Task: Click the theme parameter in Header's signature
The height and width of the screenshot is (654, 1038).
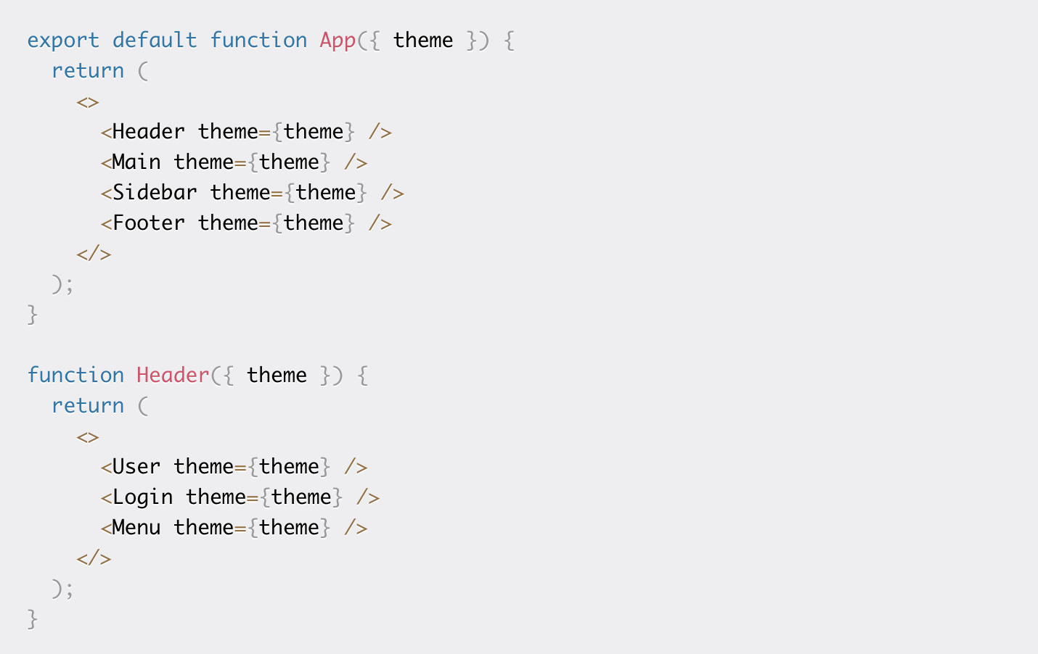Action: (x=277, y=375)
